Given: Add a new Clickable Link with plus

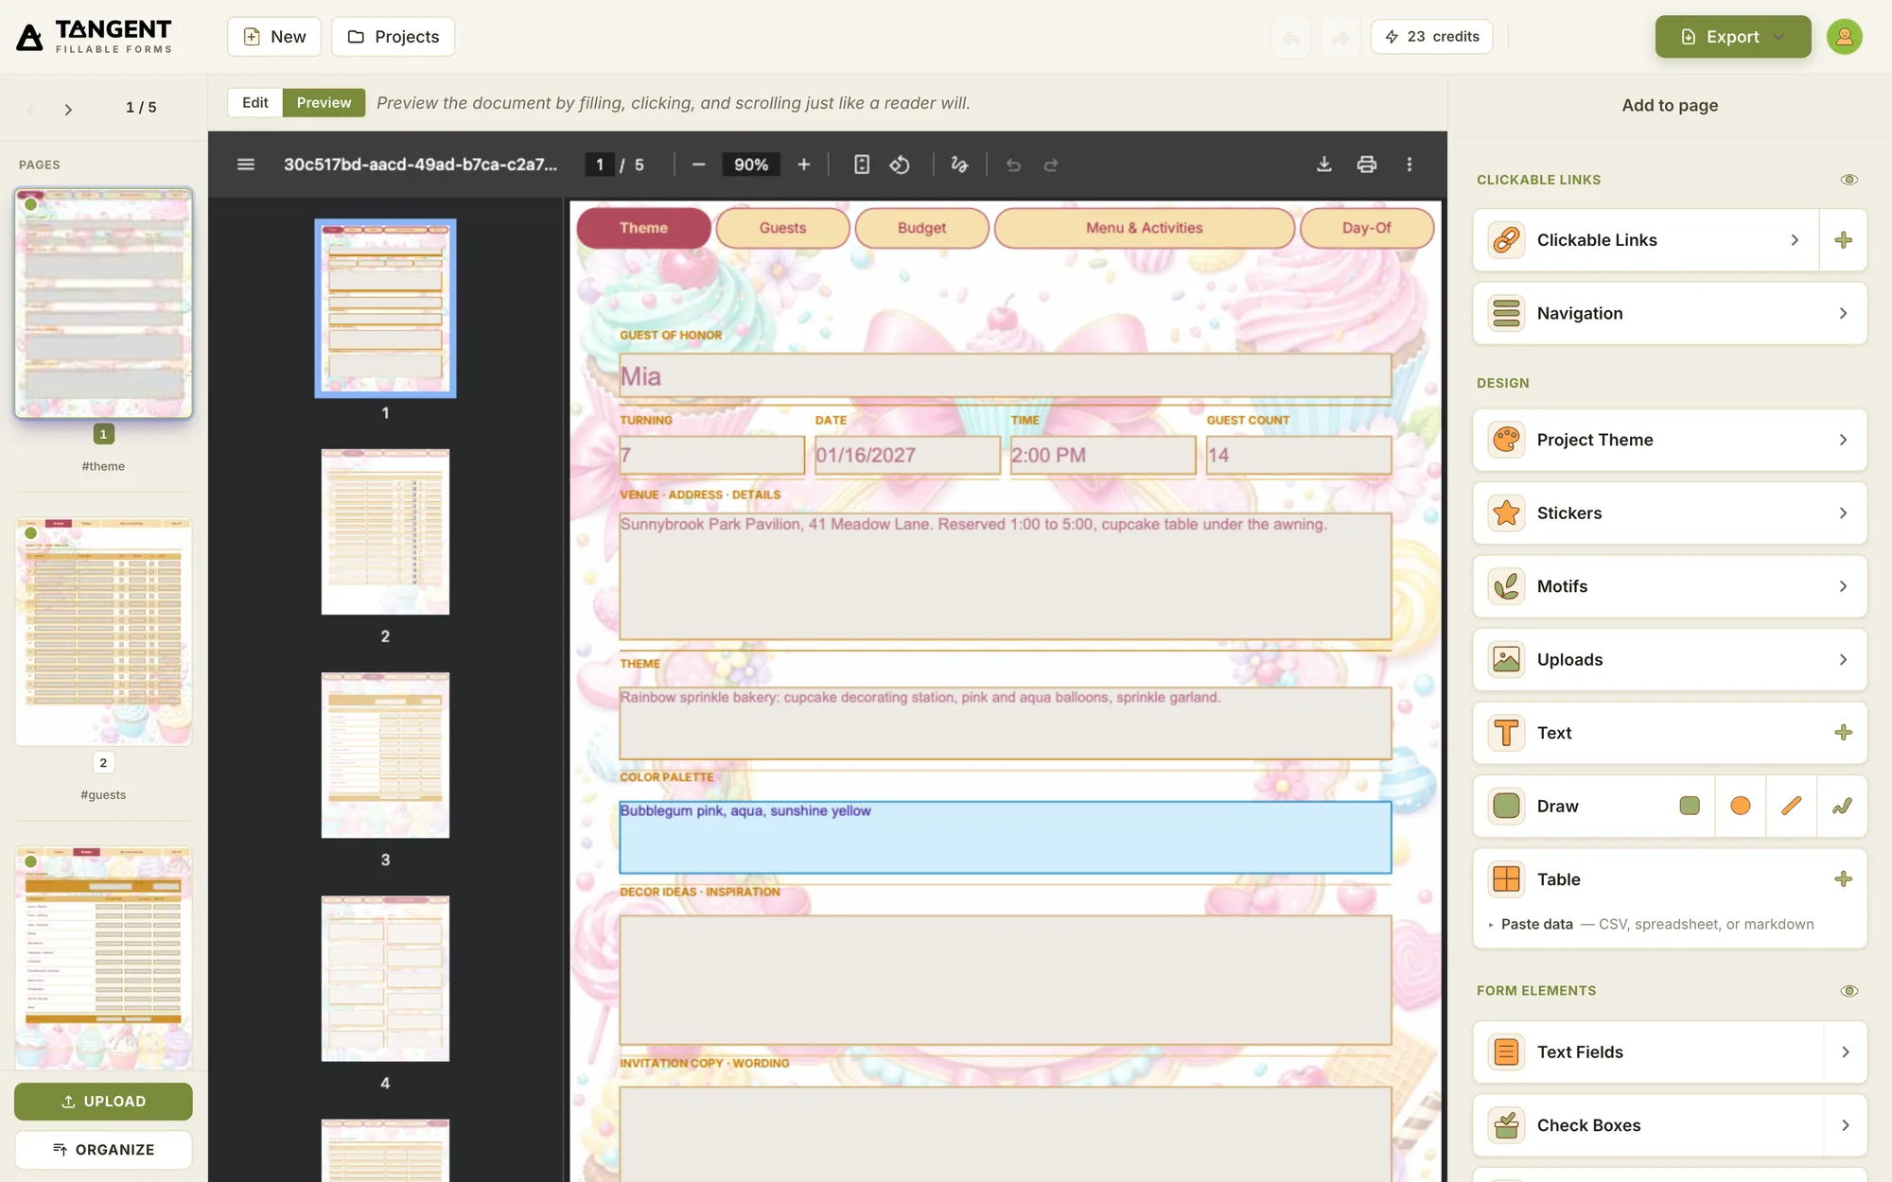Looking at the screenshot, I should 1843,240.
